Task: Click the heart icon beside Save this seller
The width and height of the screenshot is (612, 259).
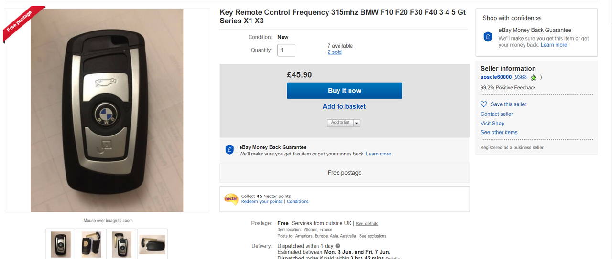Action: pos(484,104)
